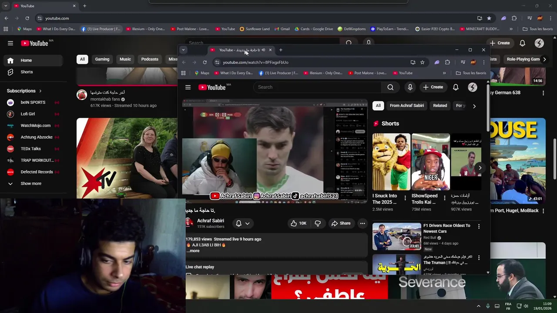557x313 pixels.
Task: Open the Gmail bookmark in the background window
Action: 282,29
